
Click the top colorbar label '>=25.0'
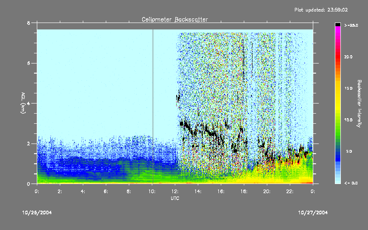click(351, 25)
